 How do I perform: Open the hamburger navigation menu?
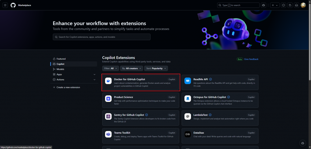point(5,5)
